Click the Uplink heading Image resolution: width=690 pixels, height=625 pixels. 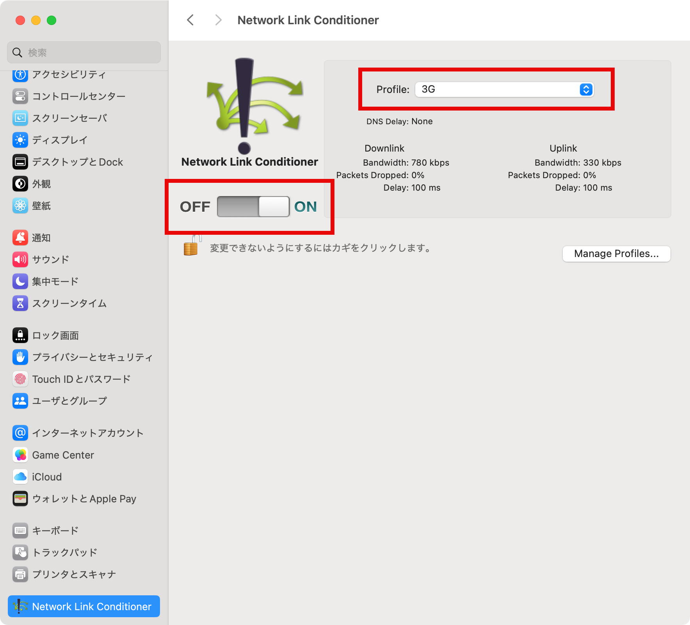coord(563,148)
